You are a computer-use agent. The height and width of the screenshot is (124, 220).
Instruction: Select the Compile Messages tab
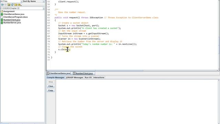coord(56,77)
